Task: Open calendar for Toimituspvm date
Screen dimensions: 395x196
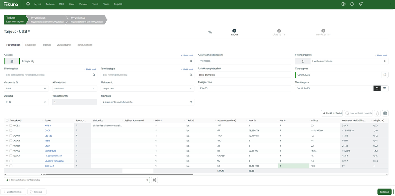Action: [377, 88]
